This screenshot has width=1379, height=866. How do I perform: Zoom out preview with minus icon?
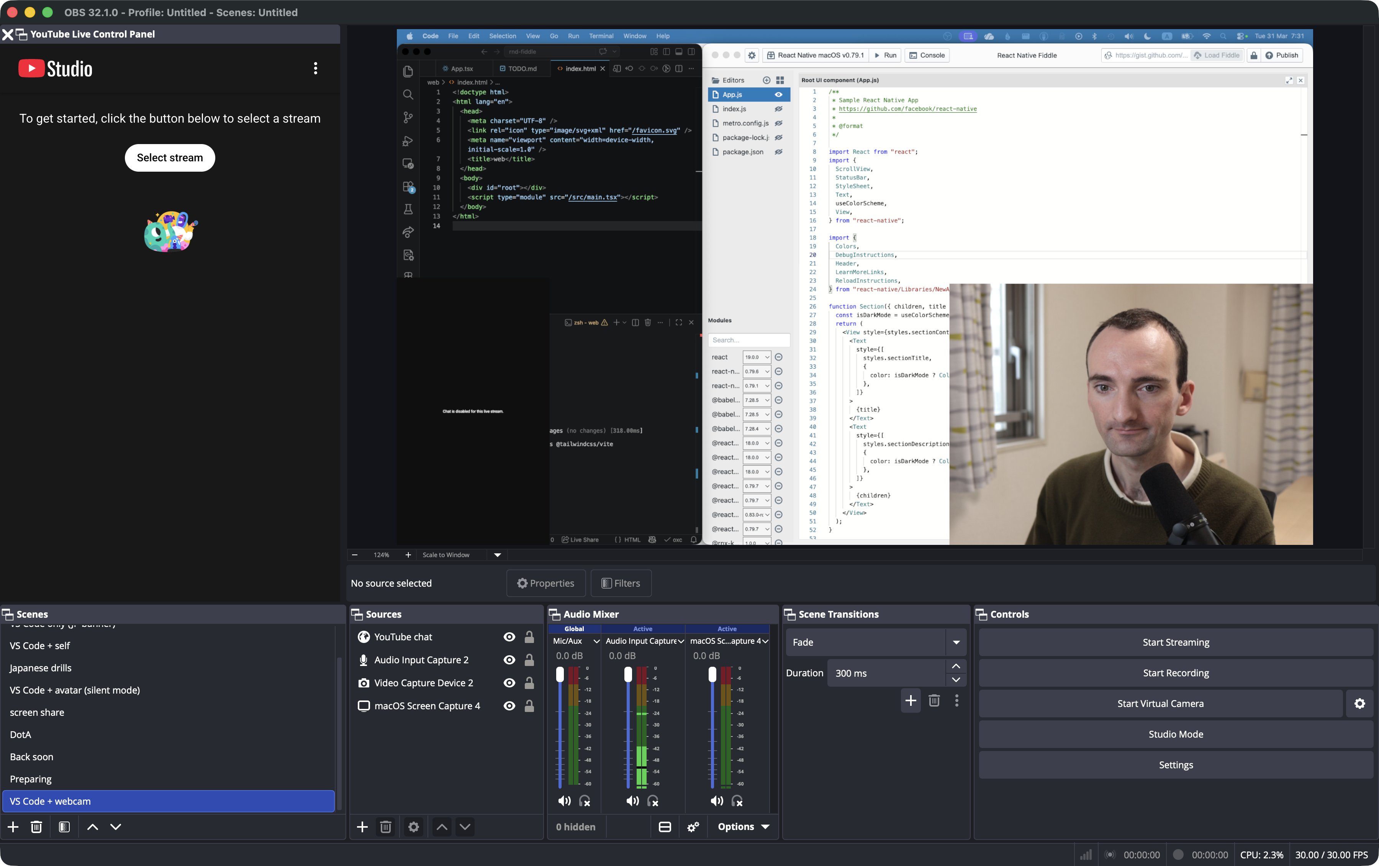tap(355, 554)
